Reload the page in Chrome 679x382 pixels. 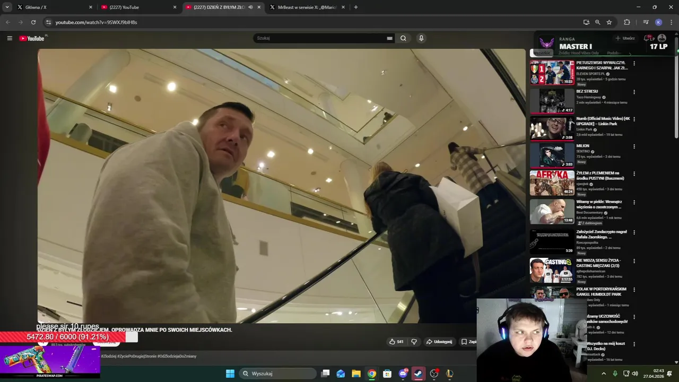33,22
